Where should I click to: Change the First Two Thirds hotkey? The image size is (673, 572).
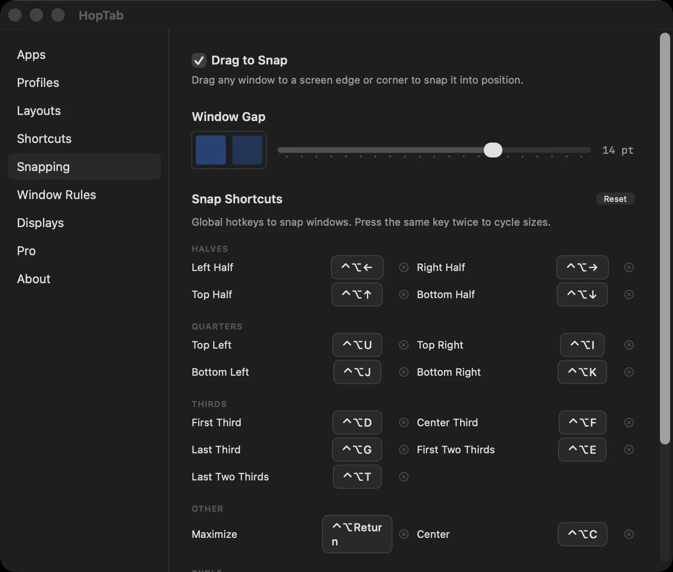click(582, 450)
